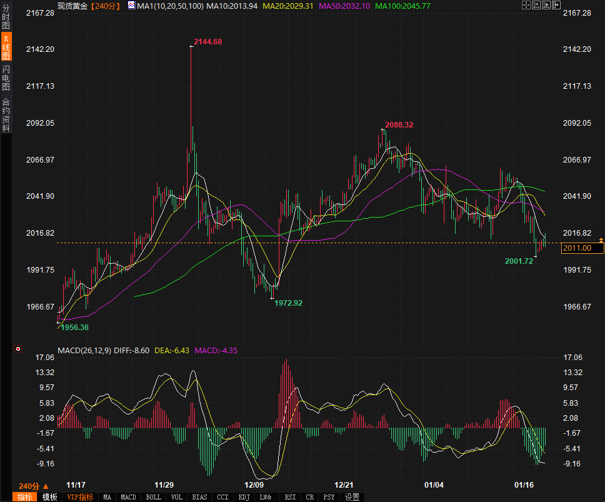Click the orange arrow marker above 2011.00 price

(601, 240)
